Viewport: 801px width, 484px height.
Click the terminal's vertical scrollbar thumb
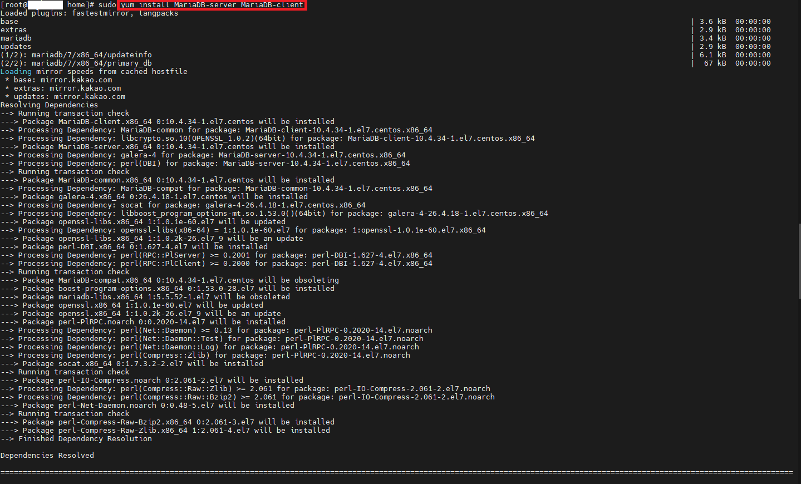[x=799, y=261]
